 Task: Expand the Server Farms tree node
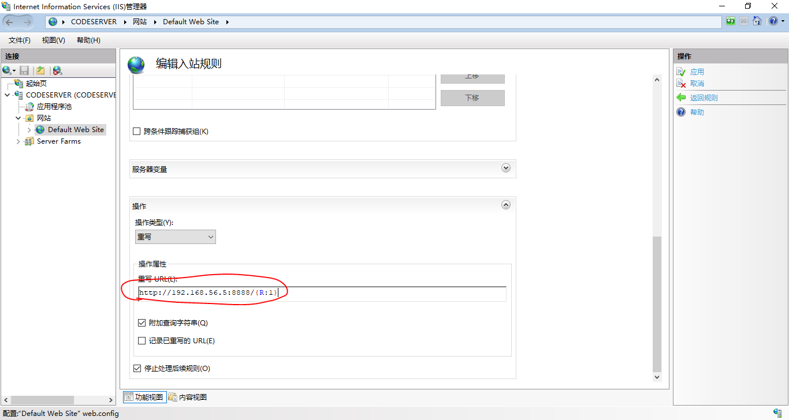pos(18,141)
